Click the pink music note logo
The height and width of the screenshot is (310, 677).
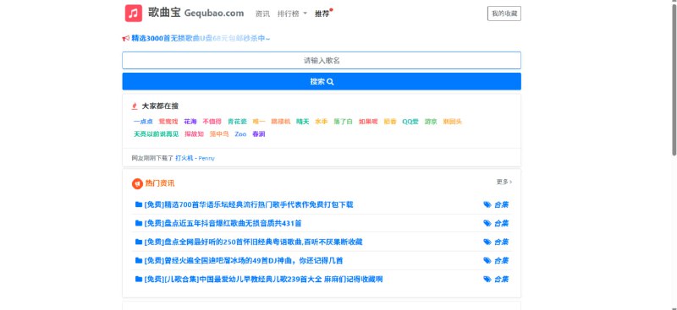[134, 14]
